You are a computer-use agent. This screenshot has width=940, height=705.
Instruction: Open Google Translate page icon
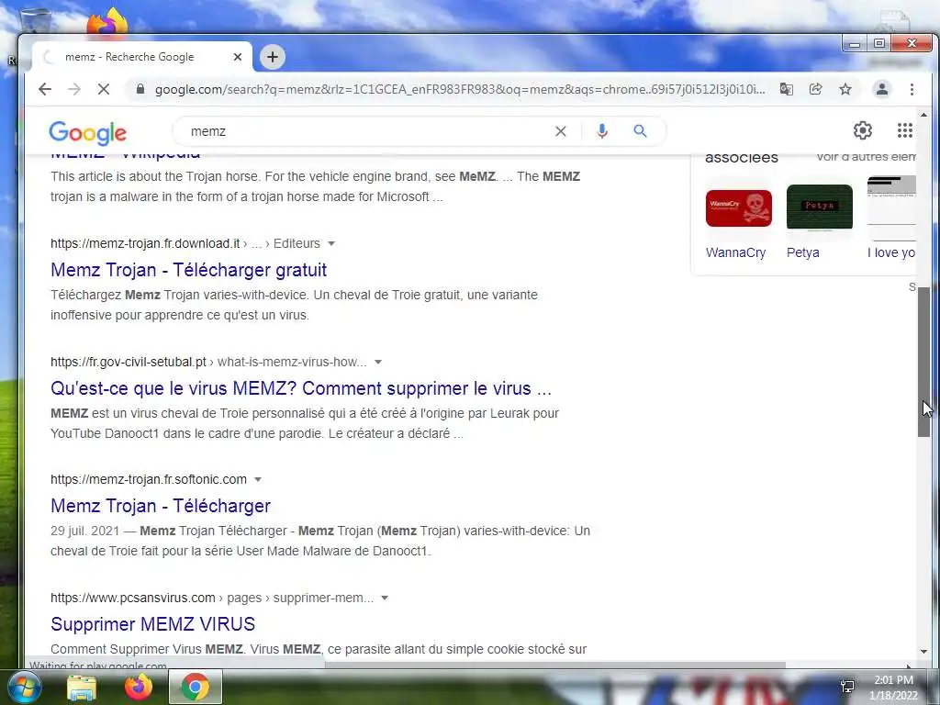point(786,89)
